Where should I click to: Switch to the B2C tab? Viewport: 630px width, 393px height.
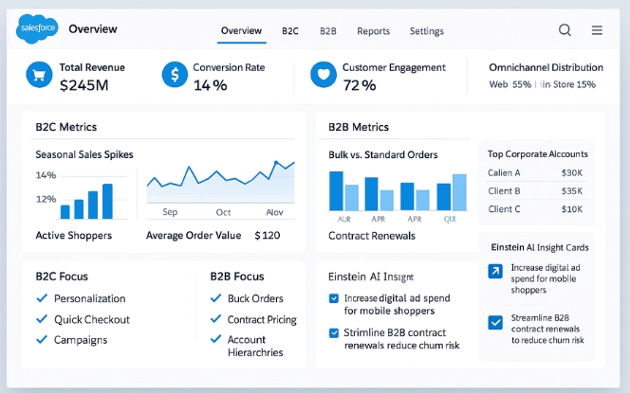point(290,31)
